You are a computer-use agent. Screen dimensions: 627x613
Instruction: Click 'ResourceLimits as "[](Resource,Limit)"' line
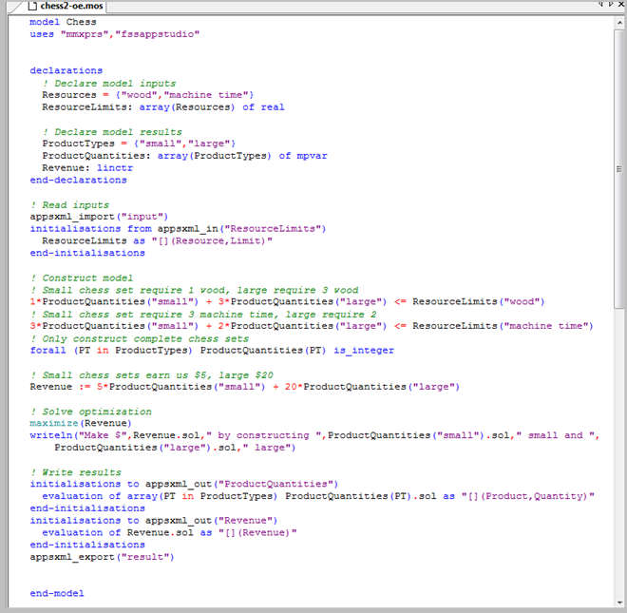pos(157,240)
